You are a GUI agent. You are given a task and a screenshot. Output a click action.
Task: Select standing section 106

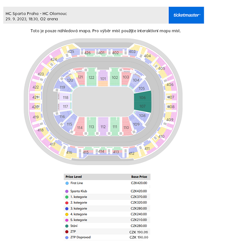coord(143,97)
